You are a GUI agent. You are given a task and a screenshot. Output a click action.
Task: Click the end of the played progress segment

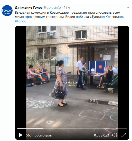pyautogui.click(x=43, y=128)
